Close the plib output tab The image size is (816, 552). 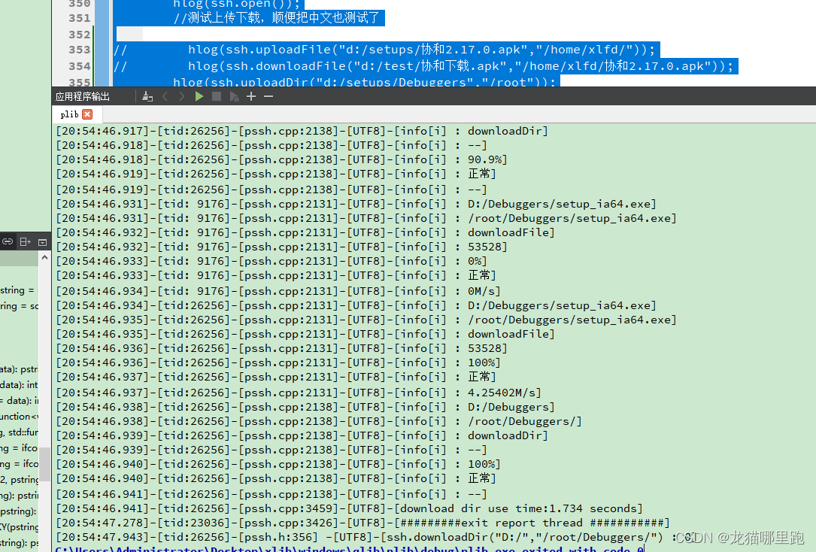coord(87,114)
